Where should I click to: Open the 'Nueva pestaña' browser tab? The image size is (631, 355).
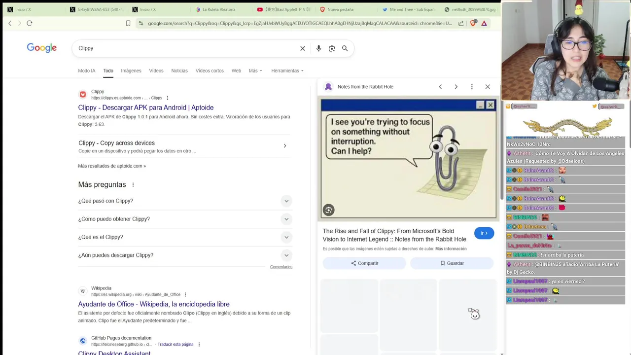340,9
